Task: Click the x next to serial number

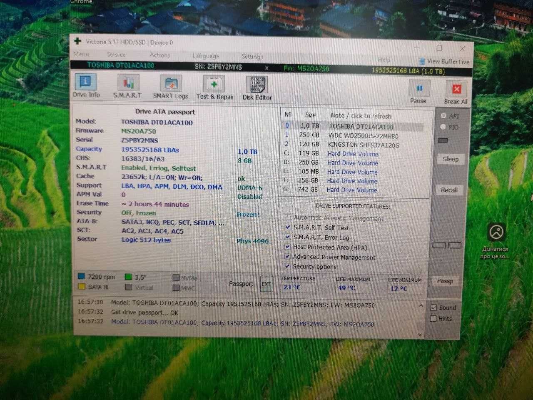Action: point(267,68)
